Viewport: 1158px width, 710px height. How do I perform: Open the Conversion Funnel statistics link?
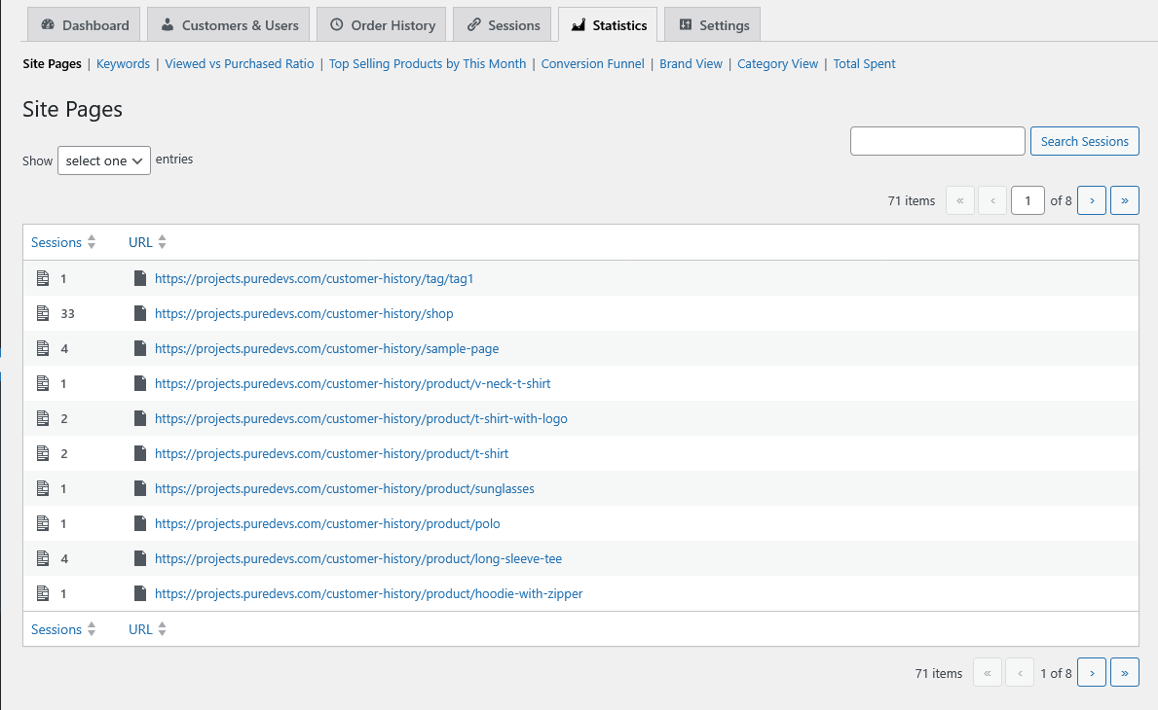[x=592, y=64]
